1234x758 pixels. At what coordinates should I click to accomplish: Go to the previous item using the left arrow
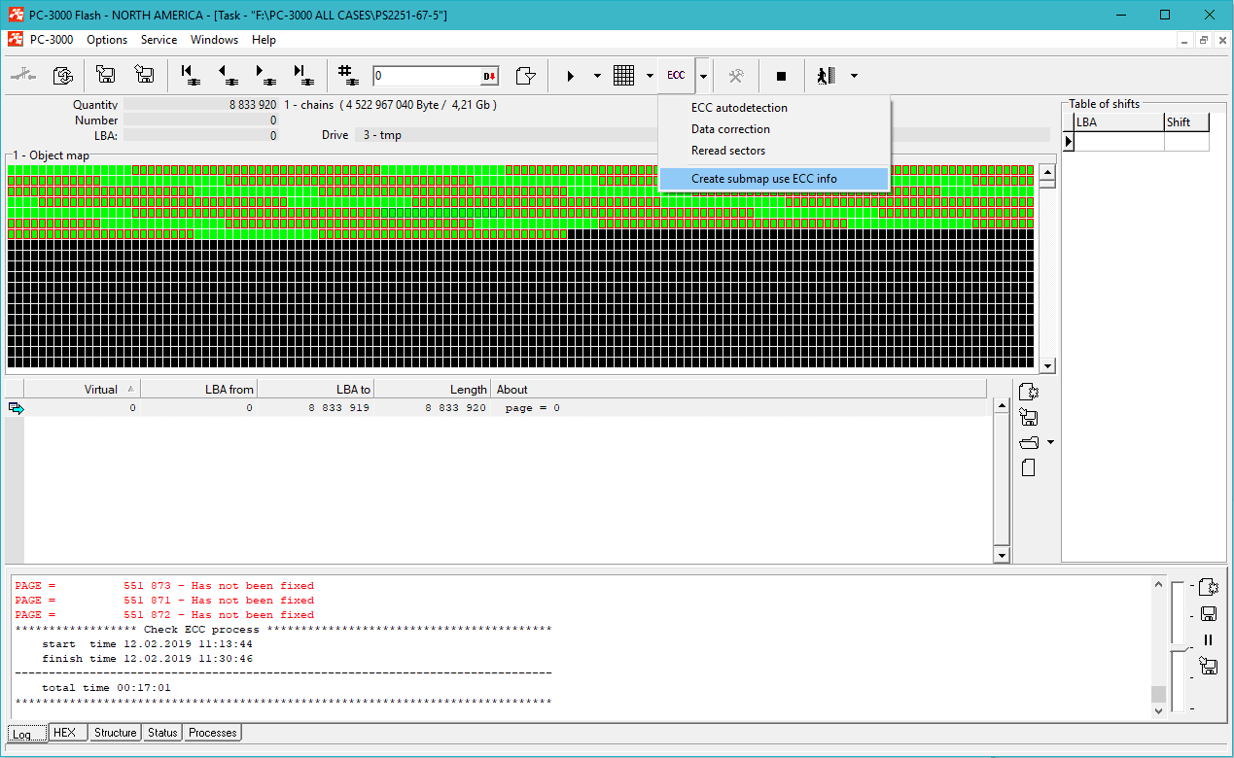tap(228, 76)
